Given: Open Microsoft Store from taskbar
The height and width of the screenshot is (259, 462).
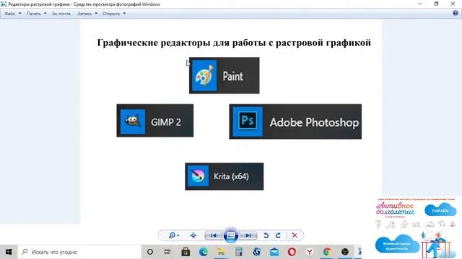Looking at the screenshot, I should coord(186,252).
